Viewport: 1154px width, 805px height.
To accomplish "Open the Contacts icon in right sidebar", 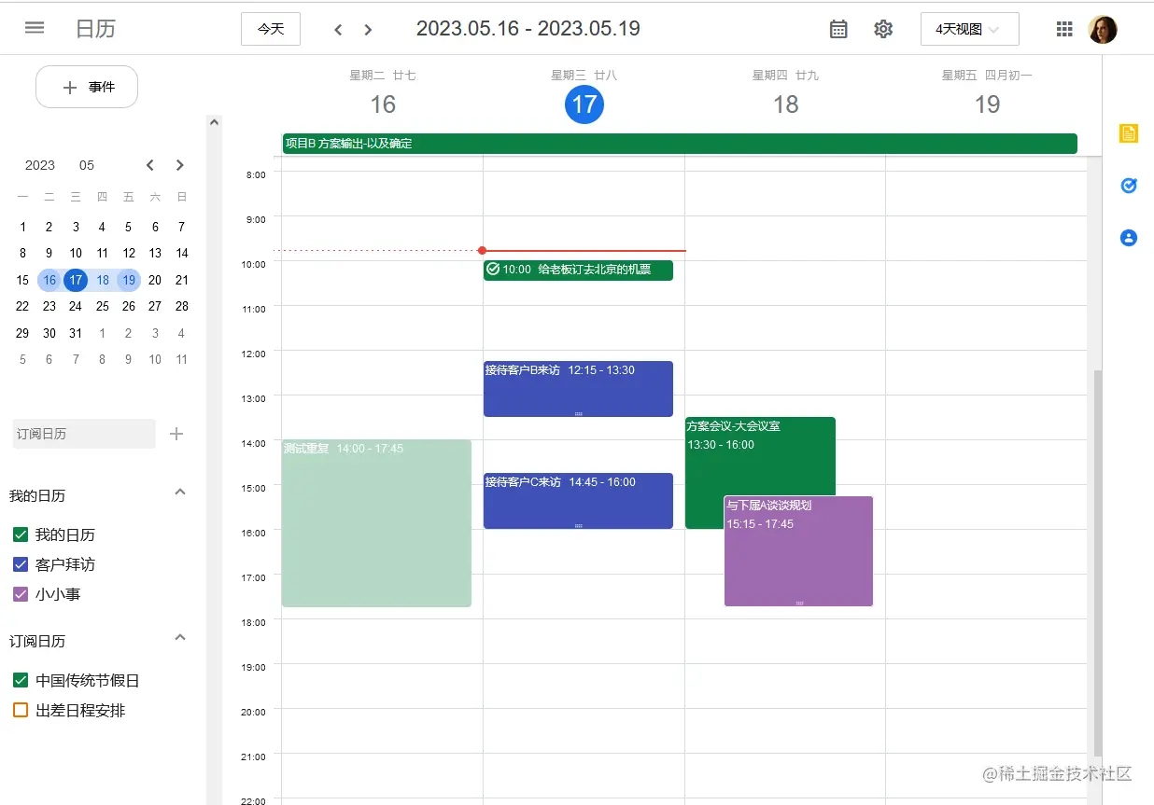I will click(1128, 238).
